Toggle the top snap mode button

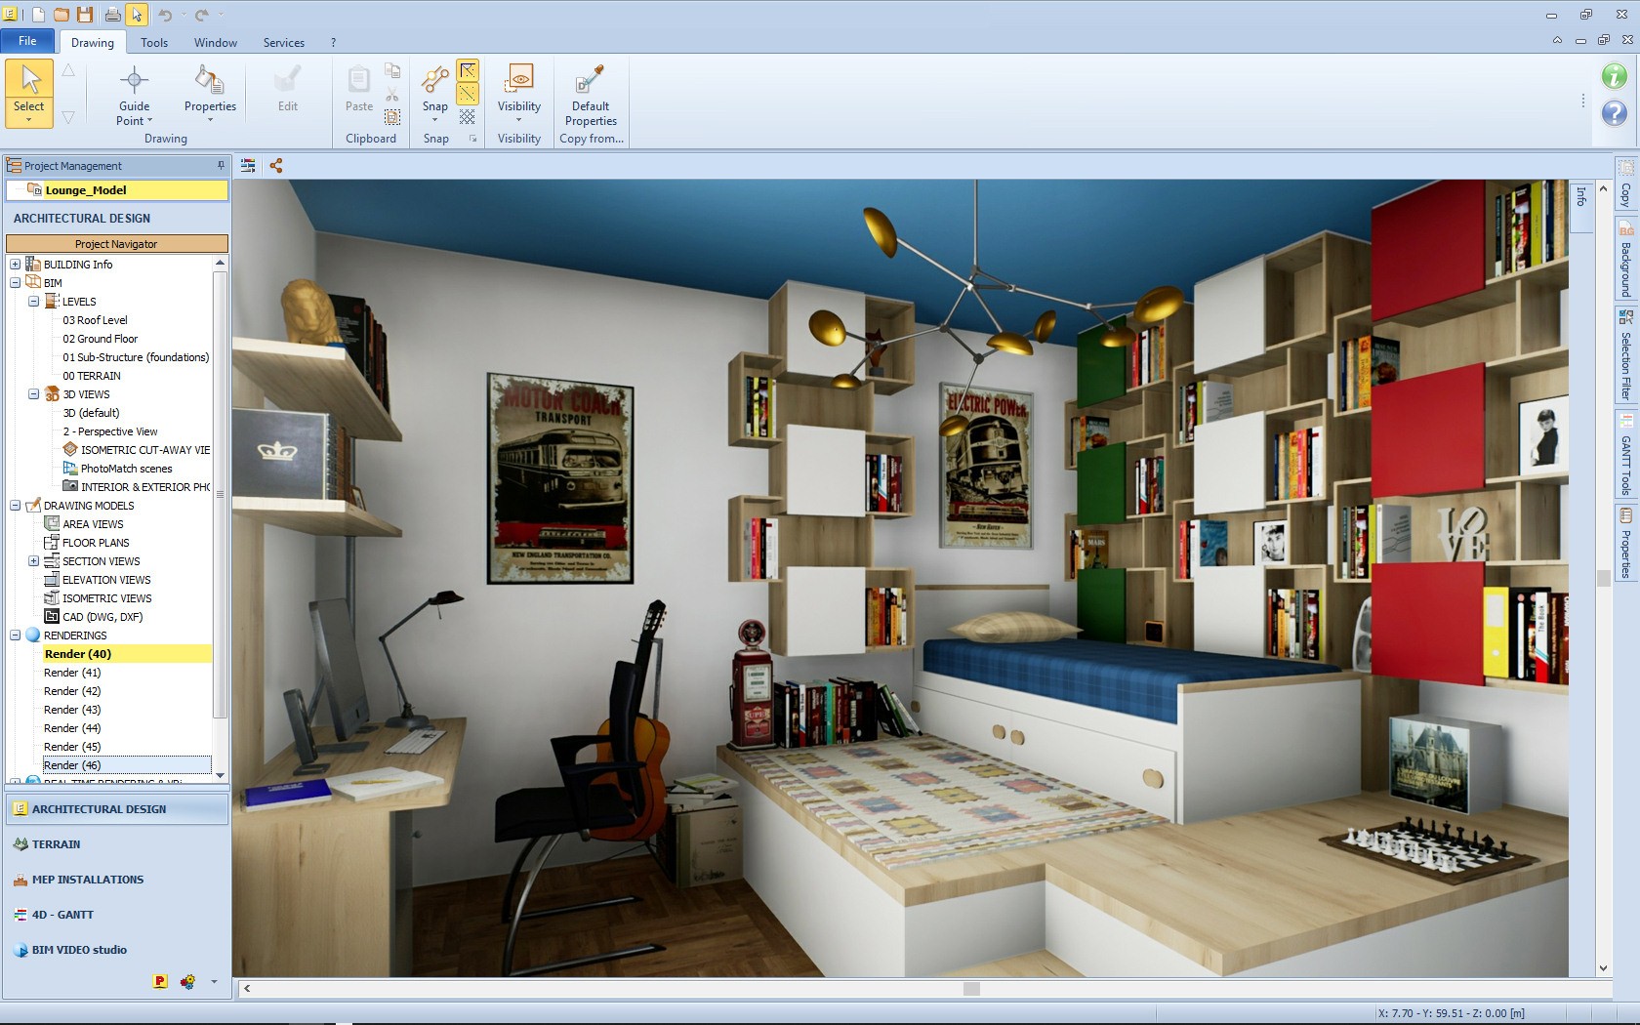(468, 70)
